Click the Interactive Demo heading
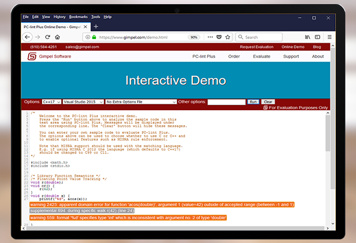Screen dimensions: 356x243 [176, 81]
